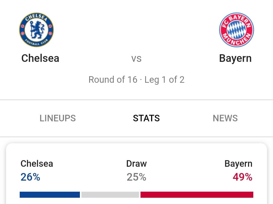Click the Chelsea label in probability card

coord(37,164)
